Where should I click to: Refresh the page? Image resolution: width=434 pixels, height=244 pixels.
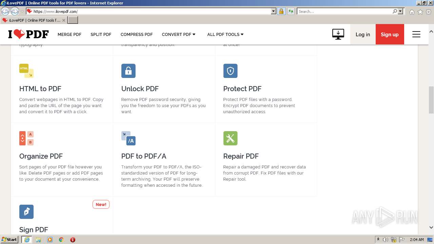tap(291, 11)
